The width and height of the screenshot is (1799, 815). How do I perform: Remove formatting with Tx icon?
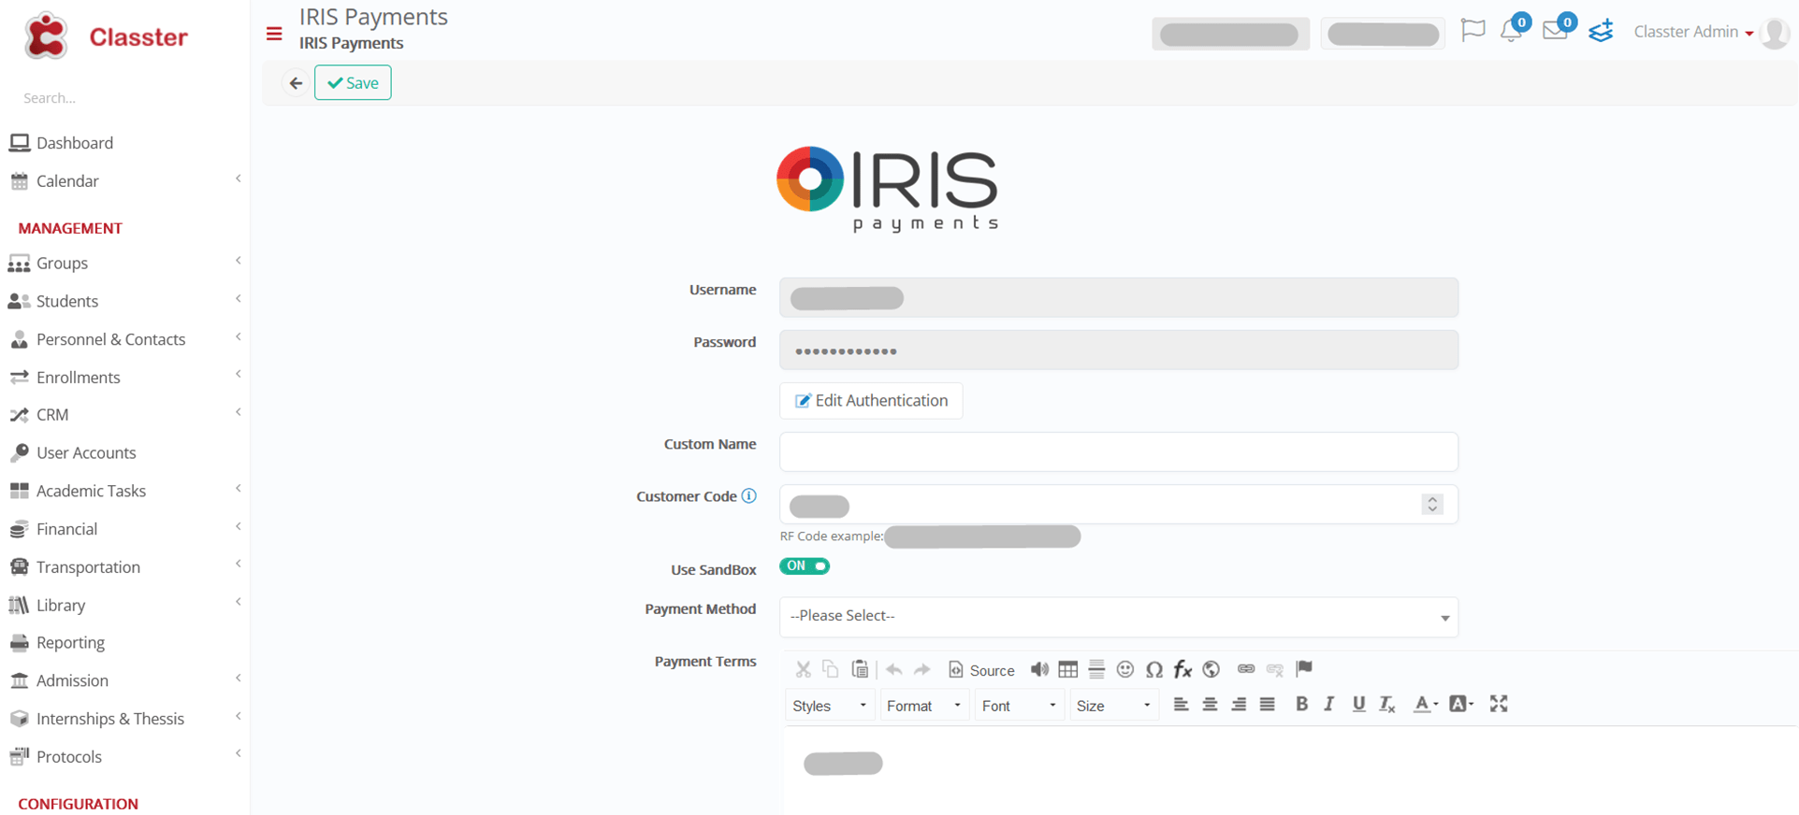tap(1387, 705)
